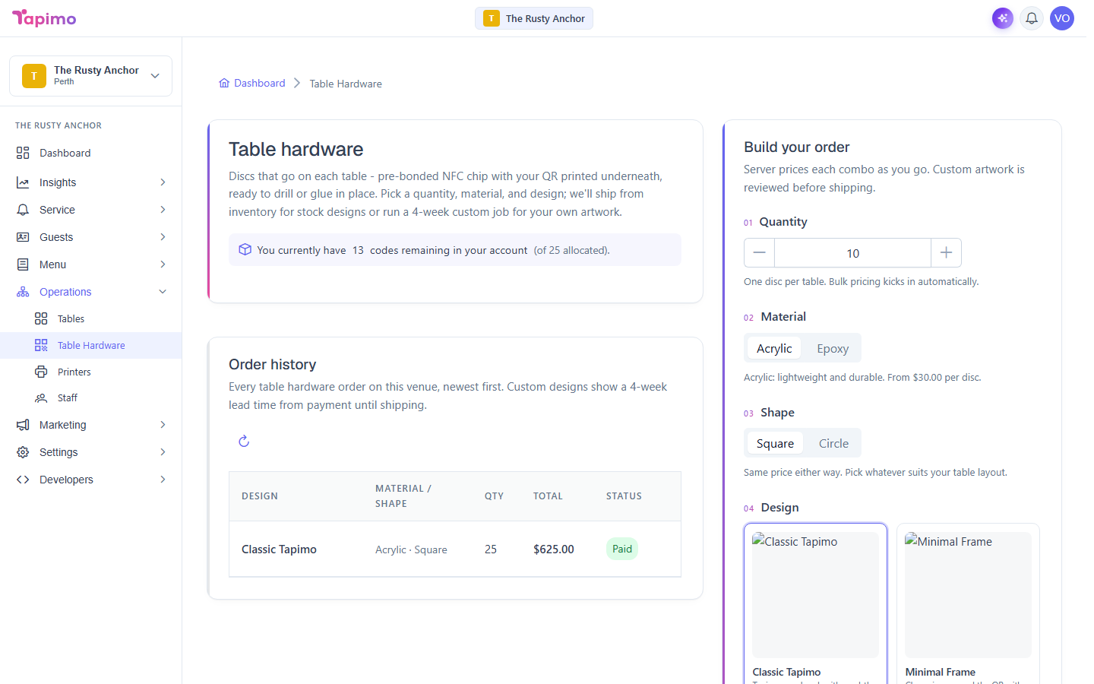Click the Printers icon
The image size is (1094, 684).
(x=41, y=372)
